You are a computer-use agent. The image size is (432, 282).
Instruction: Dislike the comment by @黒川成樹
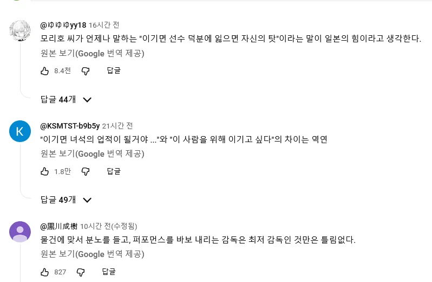click(81, 272)
